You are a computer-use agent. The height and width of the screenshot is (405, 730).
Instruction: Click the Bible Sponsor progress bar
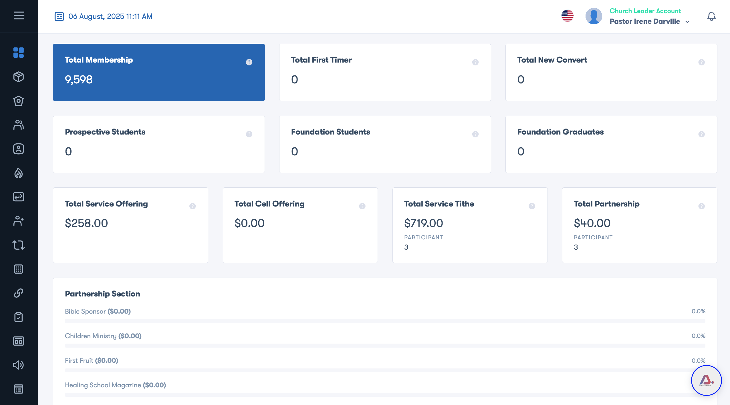[385, 321]
